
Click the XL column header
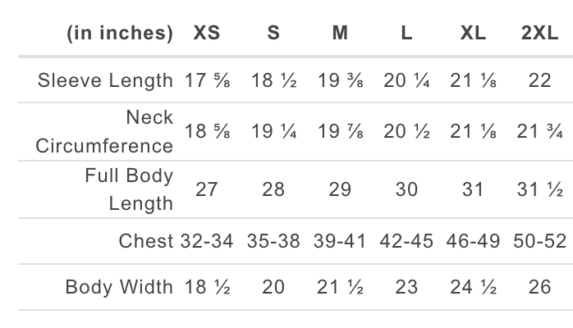472,34
